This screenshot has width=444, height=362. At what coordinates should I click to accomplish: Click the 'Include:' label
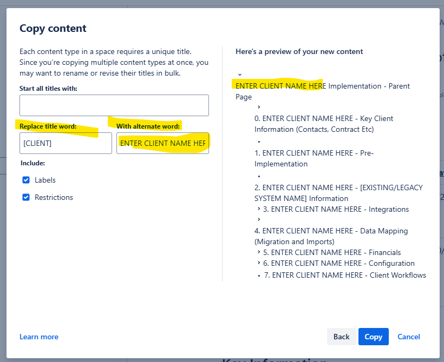click(32, 163)
